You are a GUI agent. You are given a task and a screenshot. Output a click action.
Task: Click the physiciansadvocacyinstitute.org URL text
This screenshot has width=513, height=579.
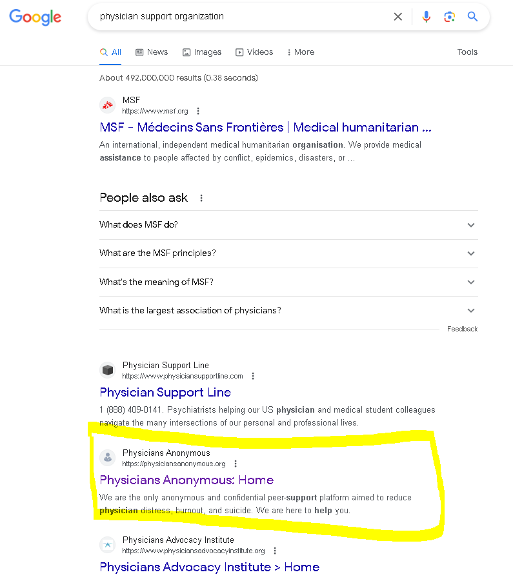[x=194, y=551]
